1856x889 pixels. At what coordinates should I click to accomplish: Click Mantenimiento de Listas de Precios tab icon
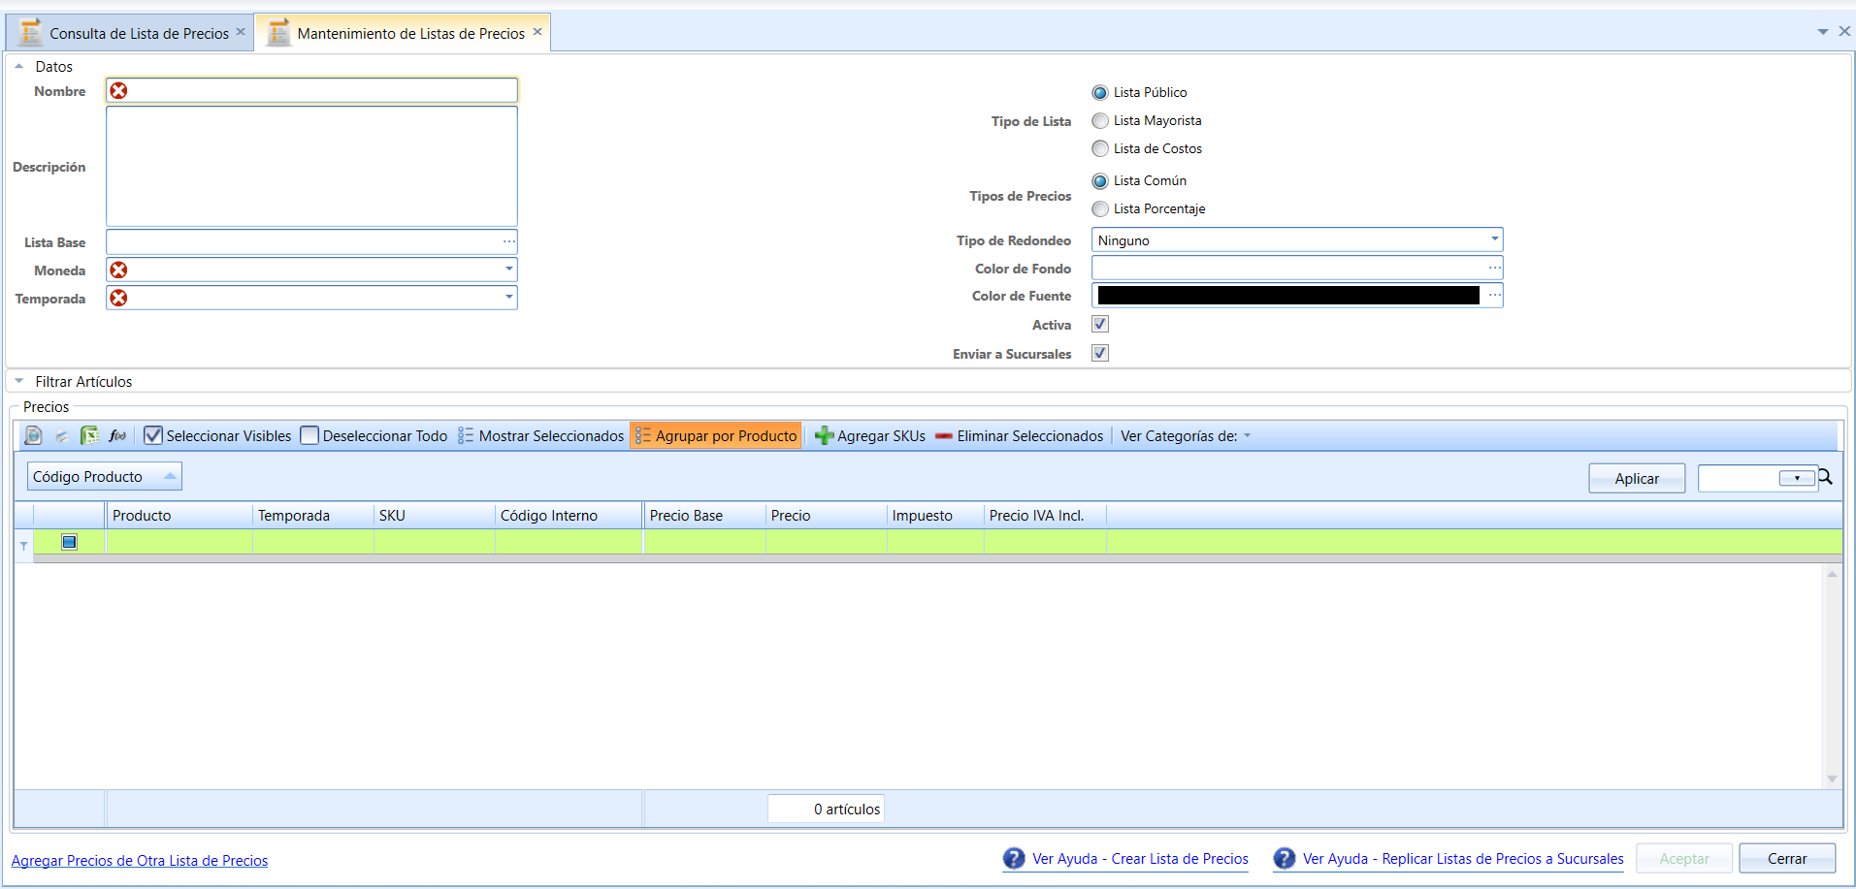[x=278, y=32]
